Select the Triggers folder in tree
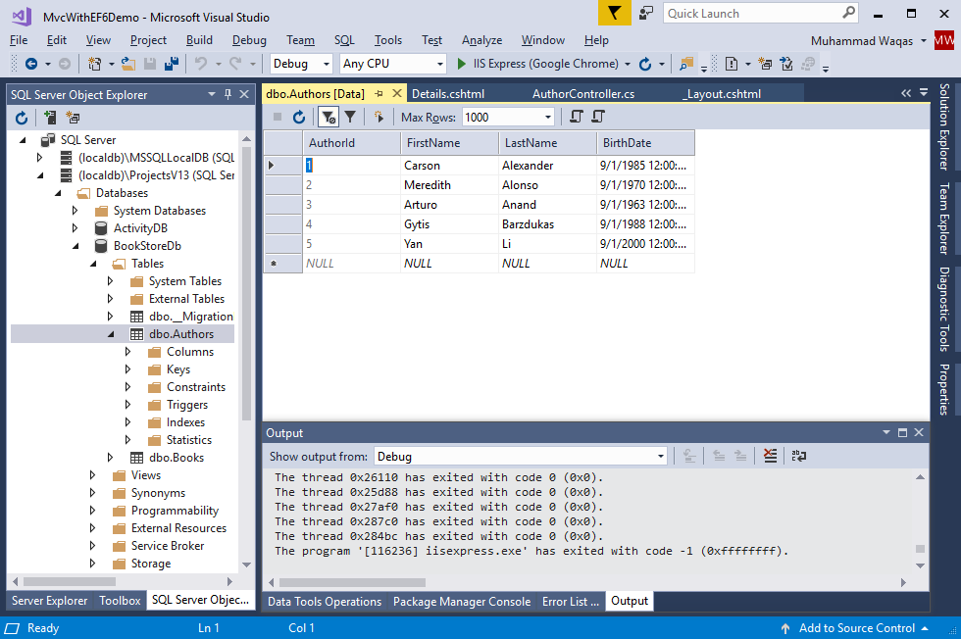Viewport: 961px width, 639px height. (187, 405)
